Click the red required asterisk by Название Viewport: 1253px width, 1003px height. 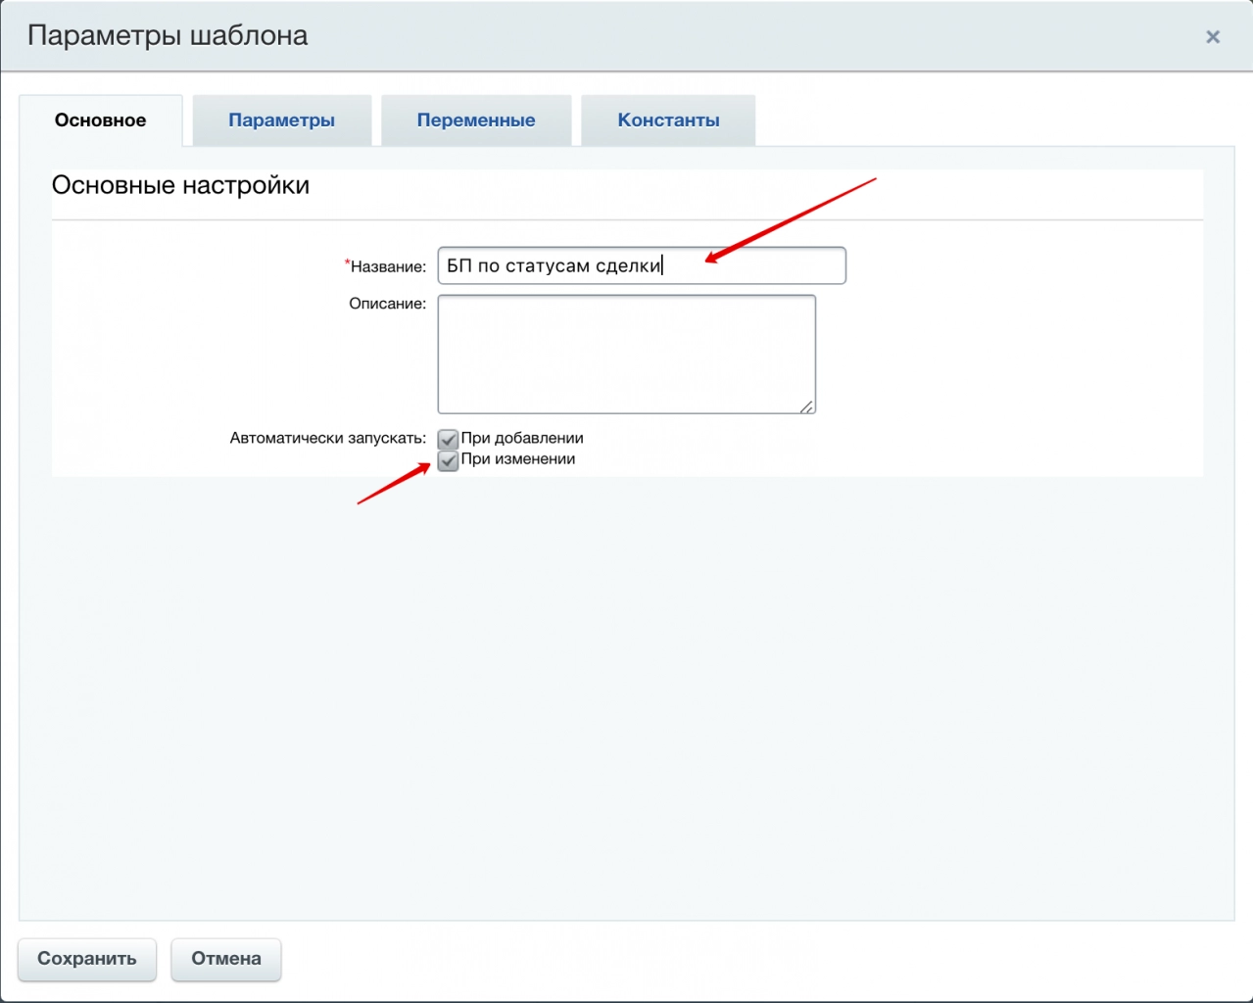347,263
